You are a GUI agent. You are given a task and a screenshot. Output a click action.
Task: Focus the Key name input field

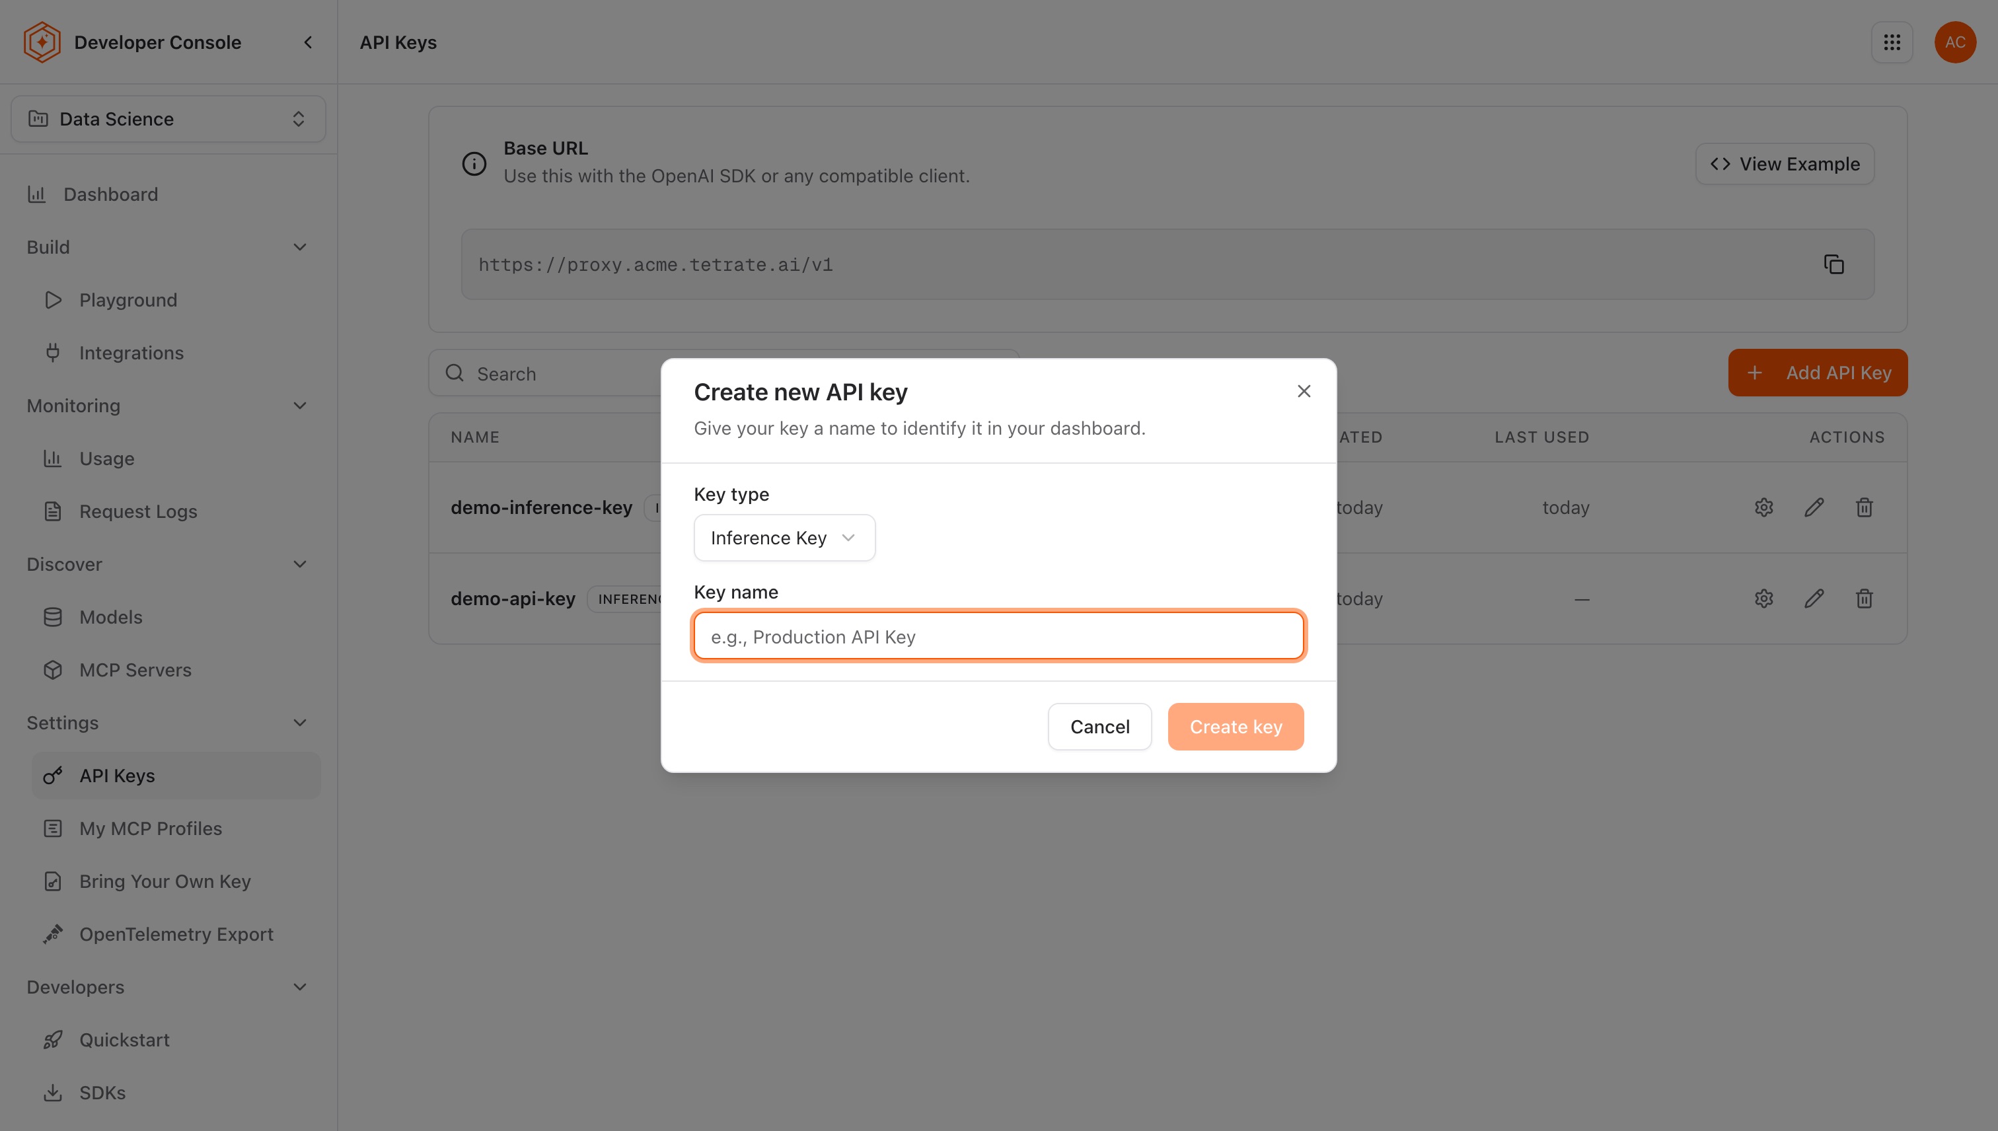(998, 636)
